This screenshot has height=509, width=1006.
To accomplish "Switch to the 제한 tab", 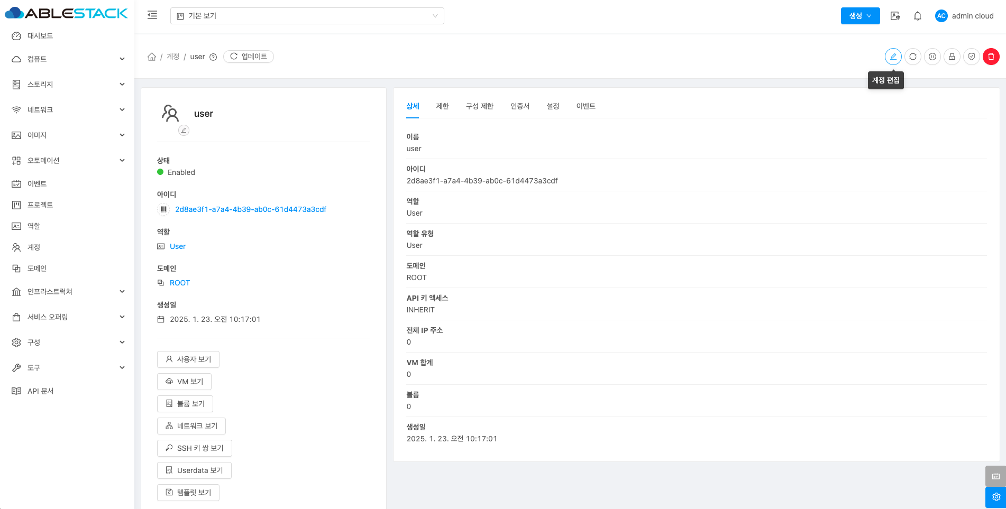I will point(442,106).
